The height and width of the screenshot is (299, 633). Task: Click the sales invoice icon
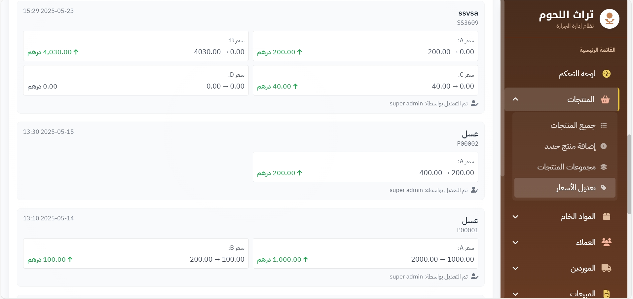607,293
